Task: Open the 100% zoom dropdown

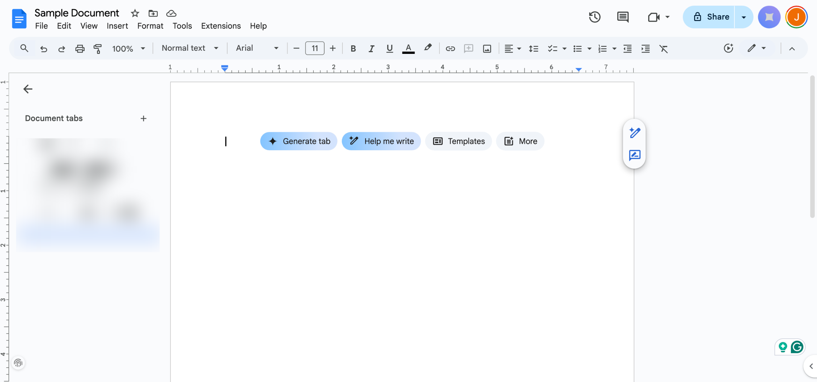Action: pyautogui.click(x=128, y=48)
